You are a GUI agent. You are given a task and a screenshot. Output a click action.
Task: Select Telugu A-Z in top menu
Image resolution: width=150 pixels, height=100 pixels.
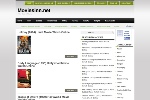pos(101,3)
